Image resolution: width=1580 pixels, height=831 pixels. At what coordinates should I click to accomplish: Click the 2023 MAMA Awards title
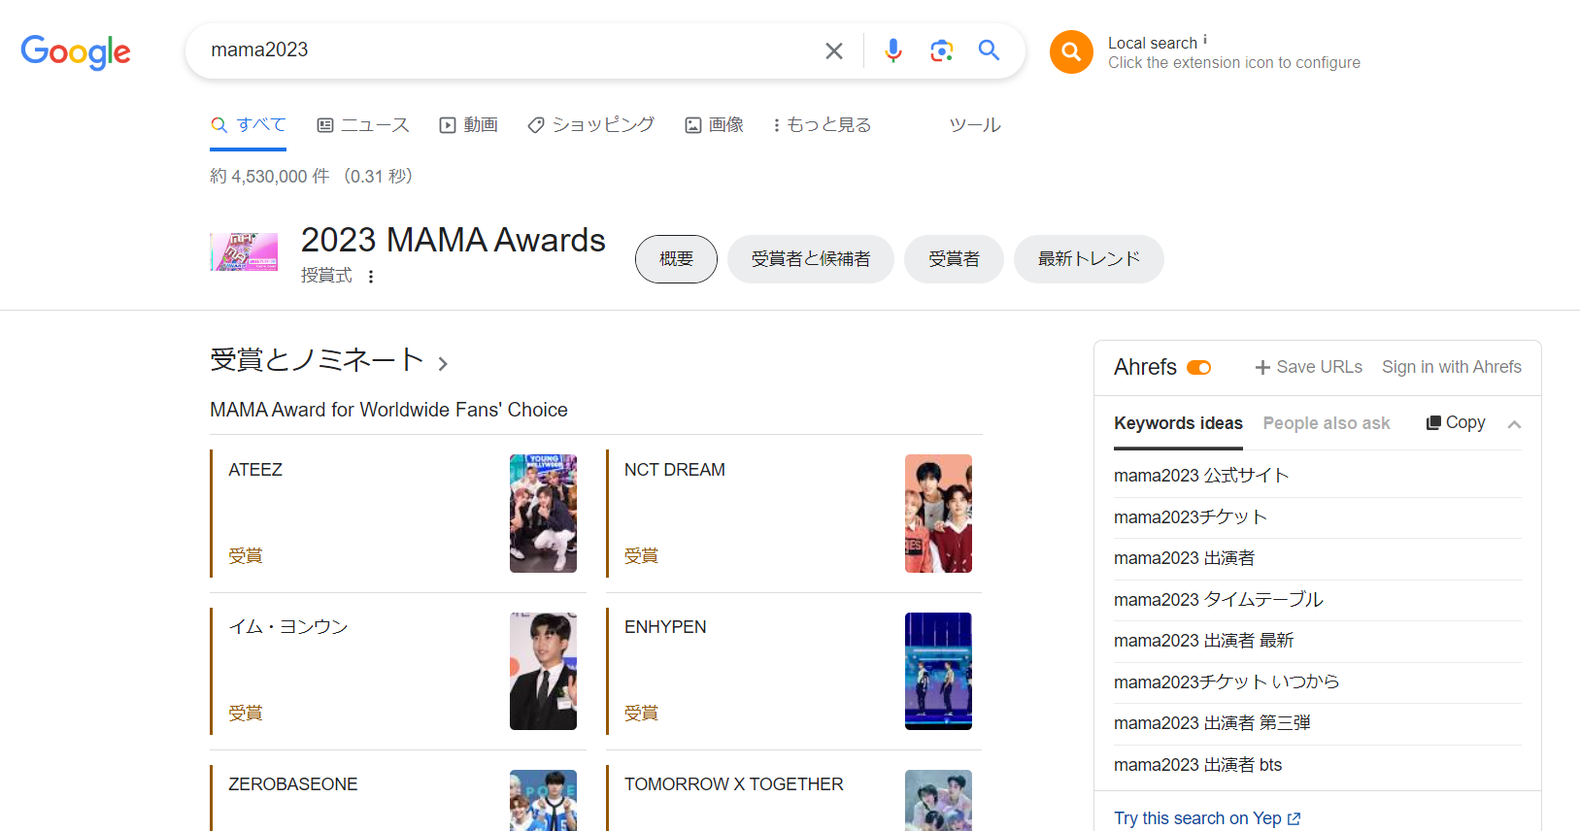454,240
